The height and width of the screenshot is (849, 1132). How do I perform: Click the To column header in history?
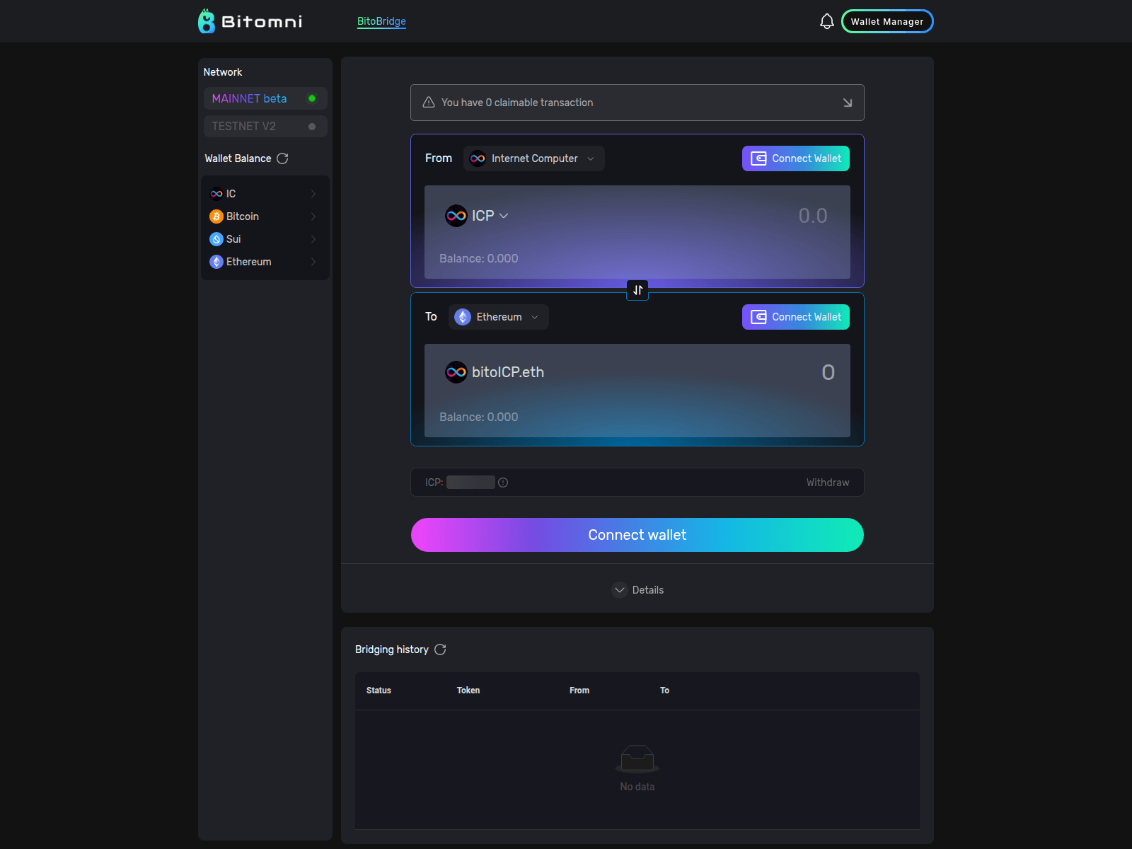click(x=664, y=691)
